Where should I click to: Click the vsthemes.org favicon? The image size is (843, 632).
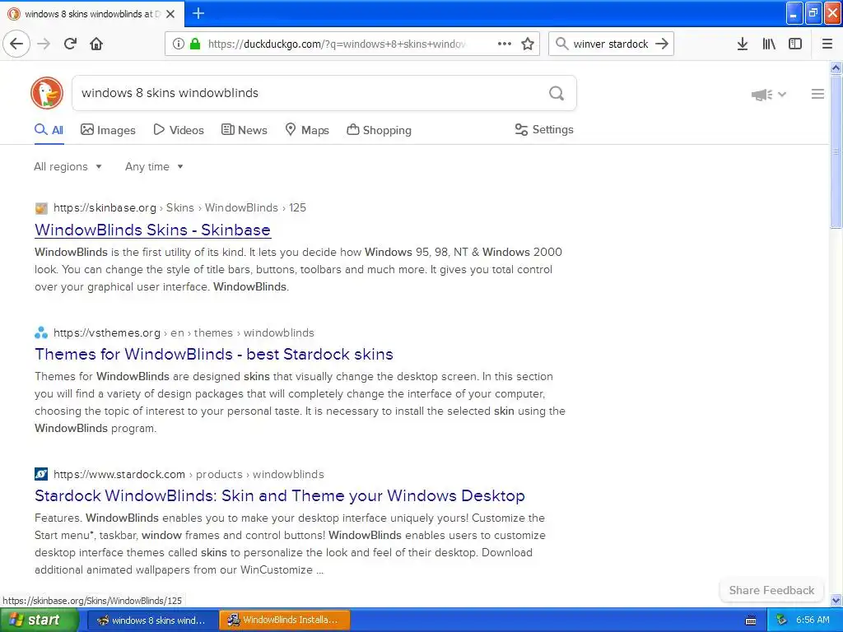pos(41,332)
